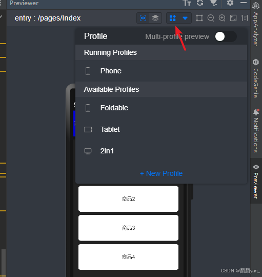Screen dimensions: 262x277
Task: Toggle the inspector eye-scan icon
Action: [x=143, y=18]
